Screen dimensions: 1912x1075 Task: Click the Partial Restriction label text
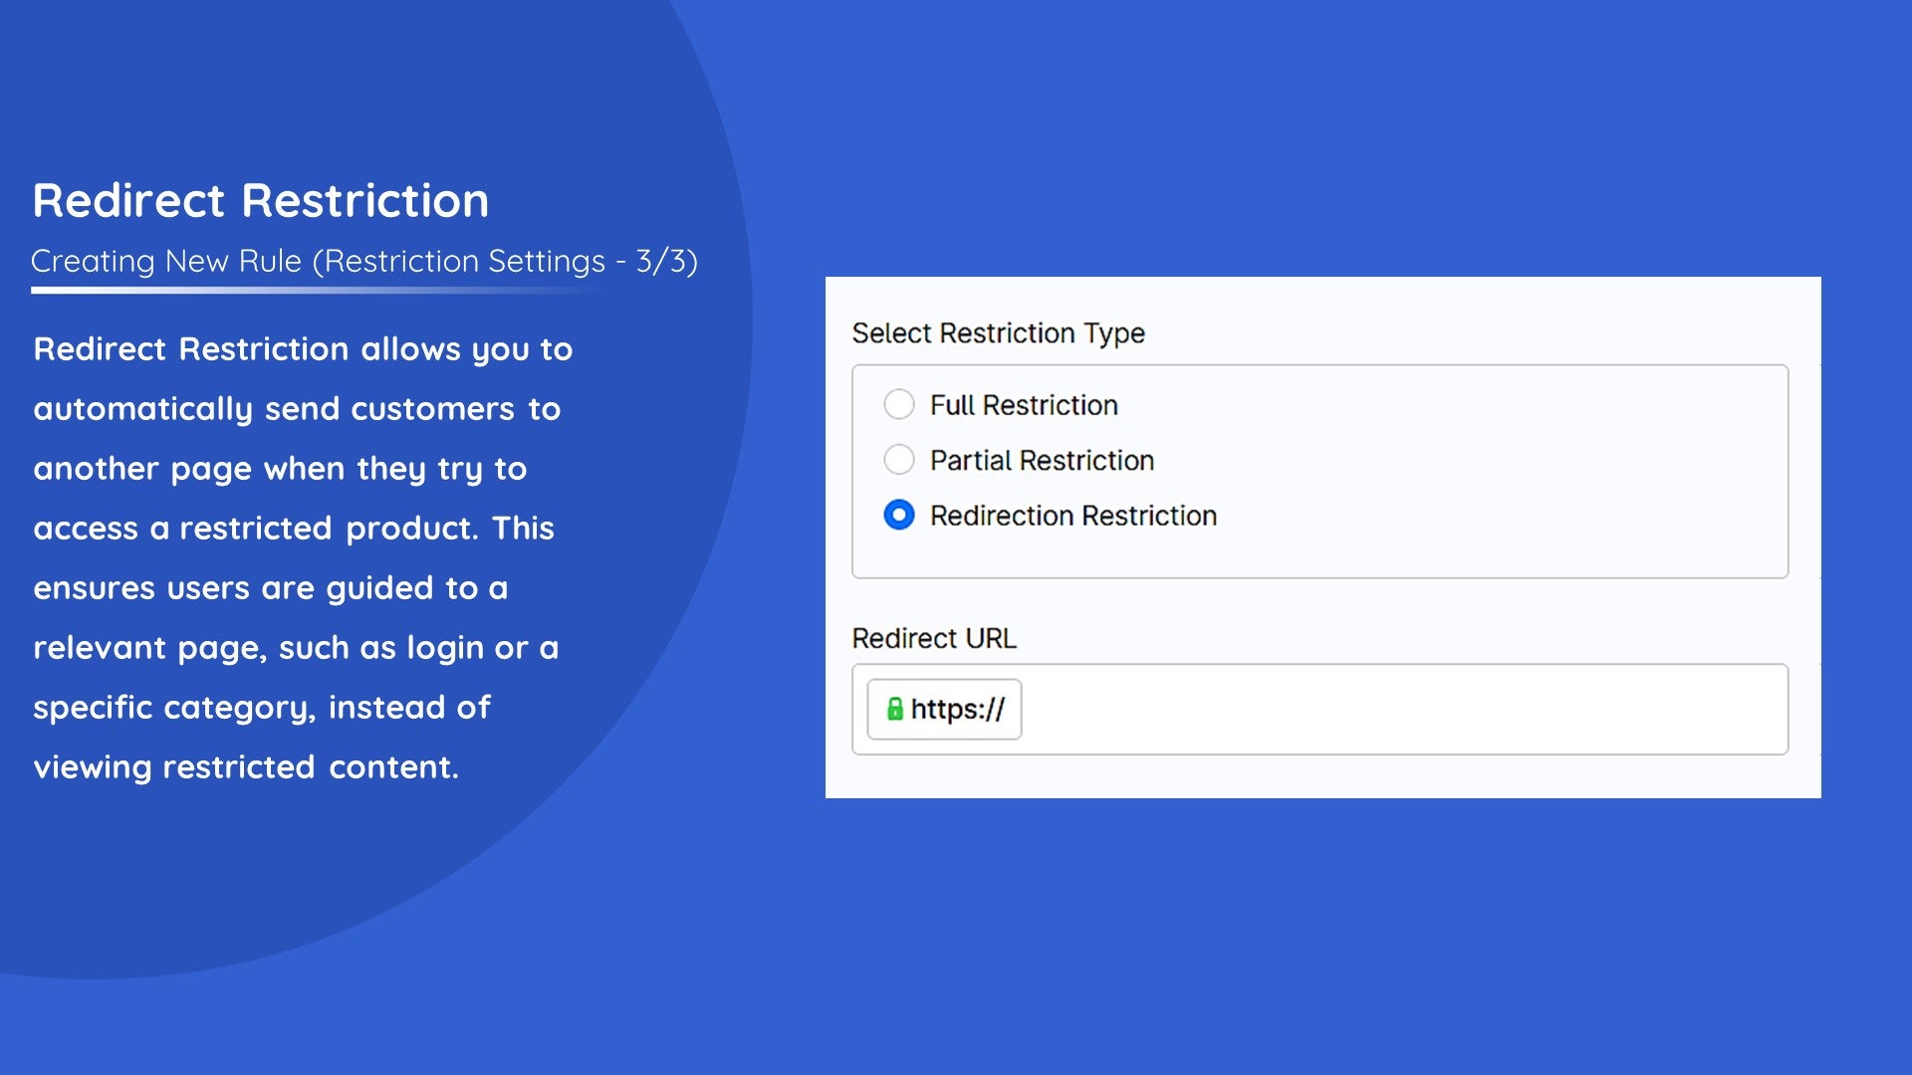coord(1042,461)
